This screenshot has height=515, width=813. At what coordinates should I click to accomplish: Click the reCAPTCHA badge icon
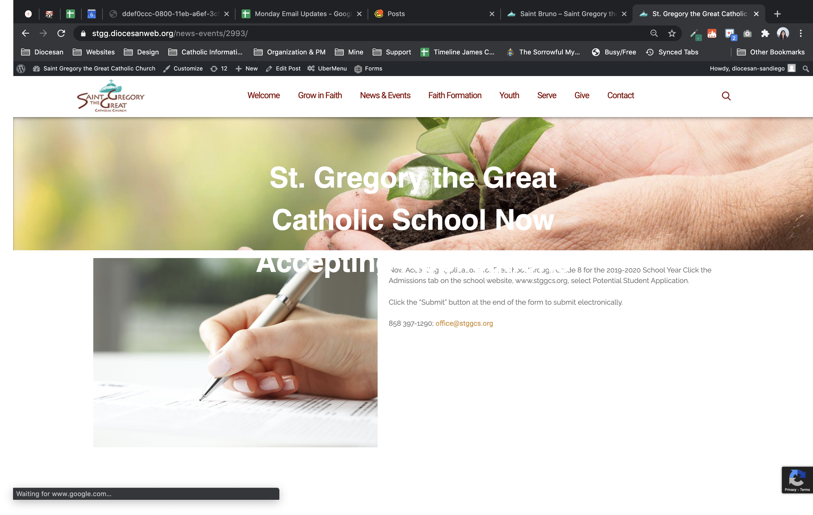point(797,478)
